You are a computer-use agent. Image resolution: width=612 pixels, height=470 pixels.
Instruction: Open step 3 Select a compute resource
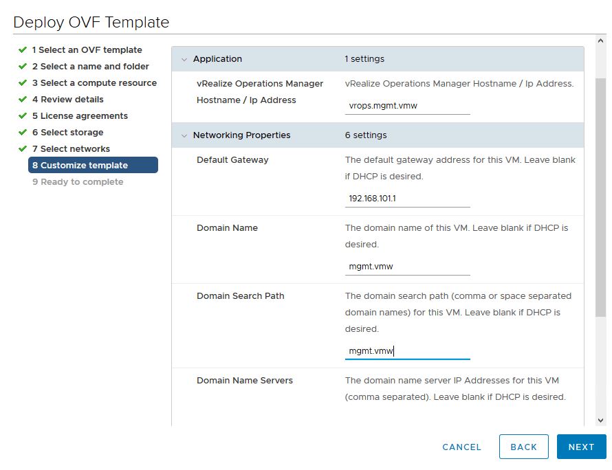[x=94, y=83]
